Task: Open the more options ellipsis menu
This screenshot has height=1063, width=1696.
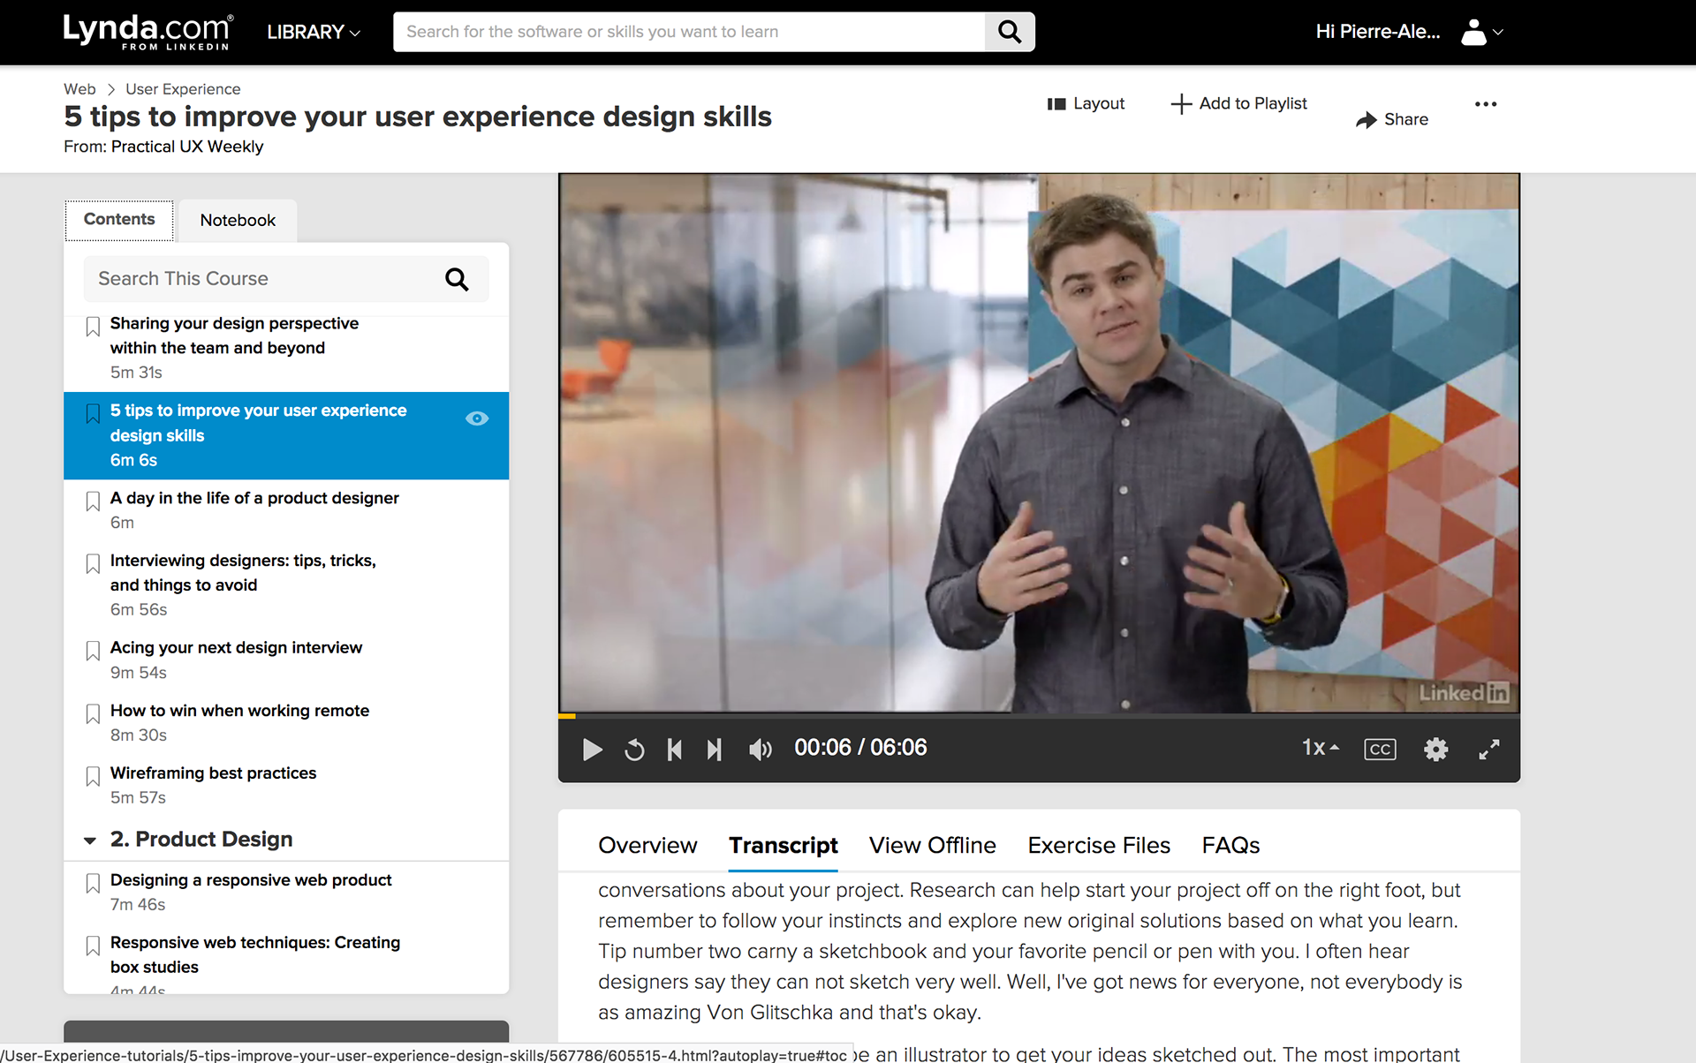Action: pos(1486,104)
